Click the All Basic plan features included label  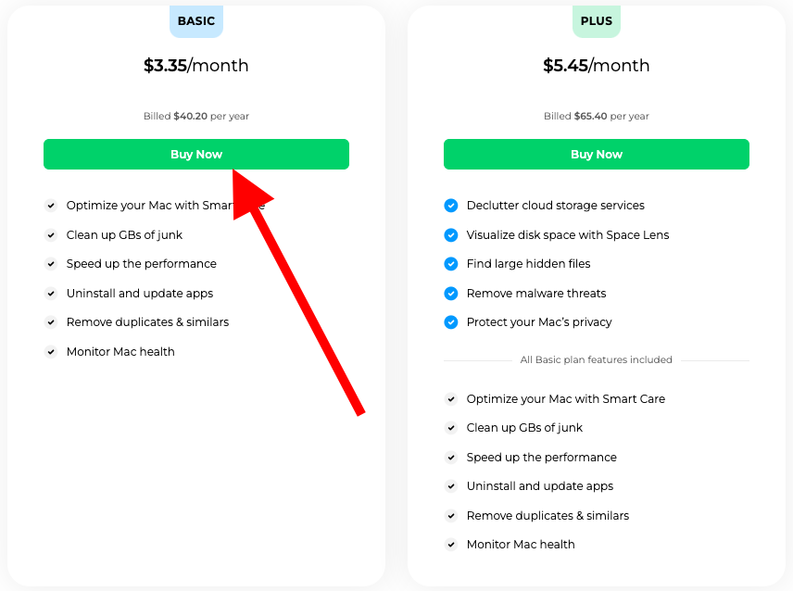pos(596,359)
